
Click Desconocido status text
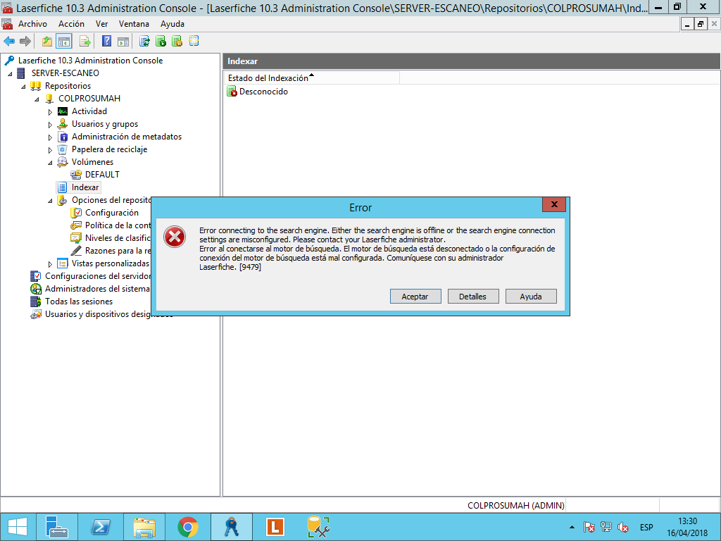[263, 92]
